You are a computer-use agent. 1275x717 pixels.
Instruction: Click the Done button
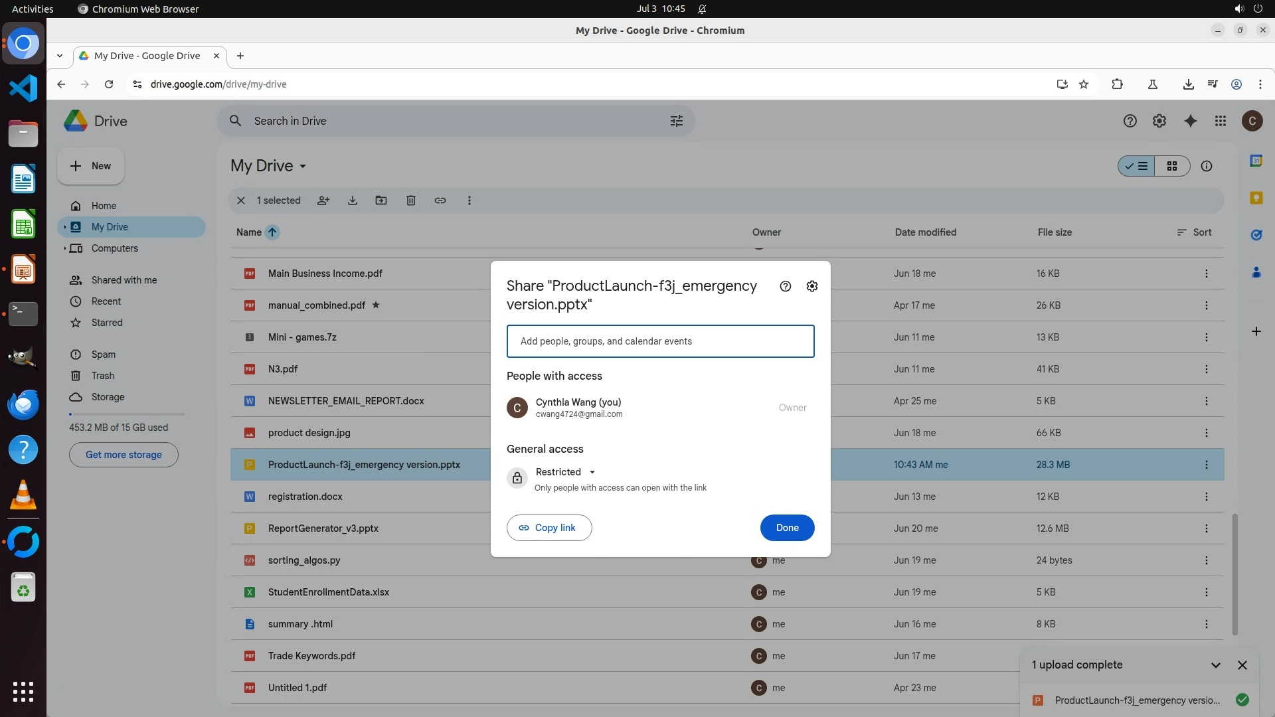tap(787, 528)
